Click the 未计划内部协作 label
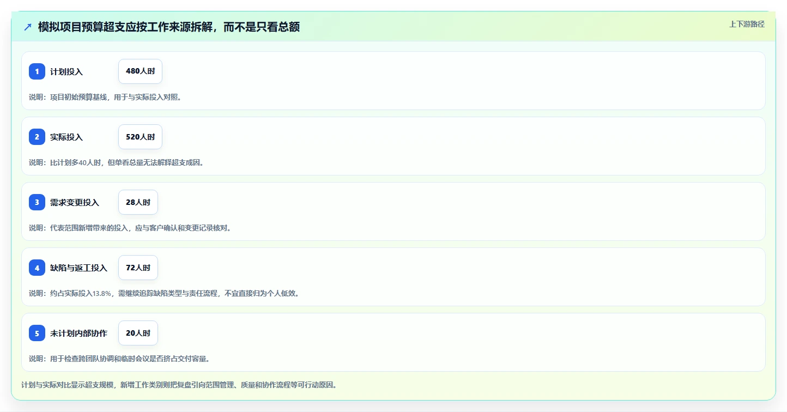787x412 pixels. click(79, 333)
